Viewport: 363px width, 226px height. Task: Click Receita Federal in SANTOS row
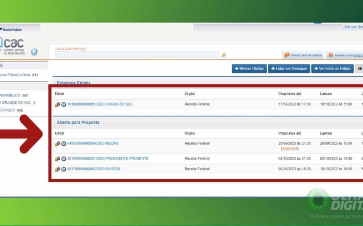tap(197, 169)
